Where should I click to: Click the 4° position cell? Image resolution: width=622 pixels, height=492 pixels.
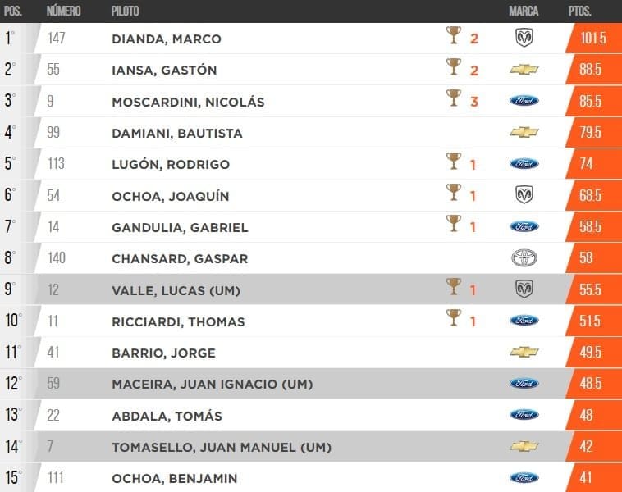click(x=10, y=132)
